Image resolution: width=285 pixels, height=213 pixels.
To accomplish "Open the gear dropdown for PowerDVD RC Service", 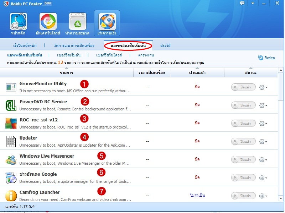I will click(x=262, y=105).
